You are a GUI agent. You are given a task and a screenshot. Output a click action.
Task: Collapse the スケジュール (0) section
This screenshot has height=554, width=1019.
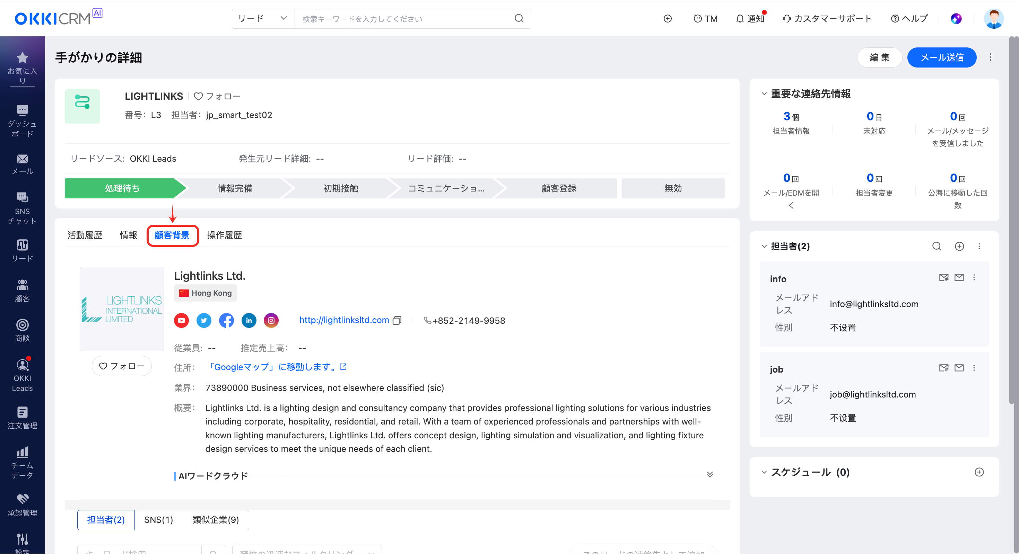click(764, 472)
